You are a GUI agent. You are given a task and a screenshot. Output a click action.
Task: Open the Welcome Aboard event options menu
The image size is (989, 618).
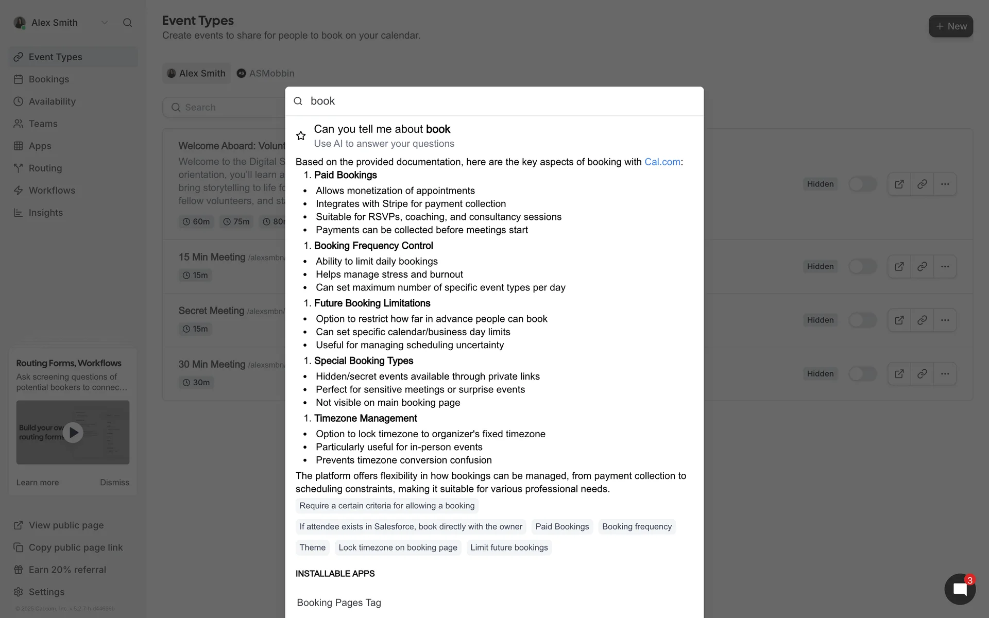click(x=945, y=184)
